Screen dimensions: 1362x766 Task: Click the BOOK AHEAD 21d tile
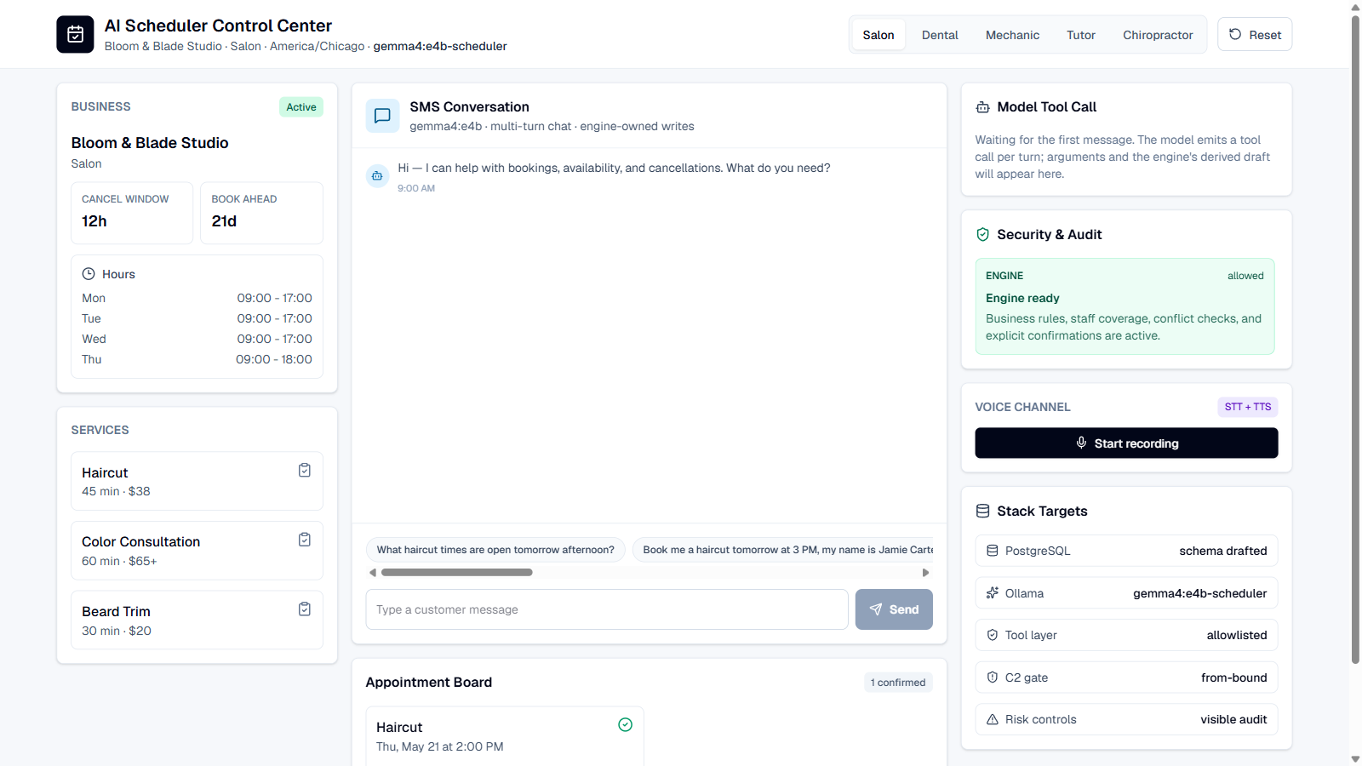[x=261, y=213]
